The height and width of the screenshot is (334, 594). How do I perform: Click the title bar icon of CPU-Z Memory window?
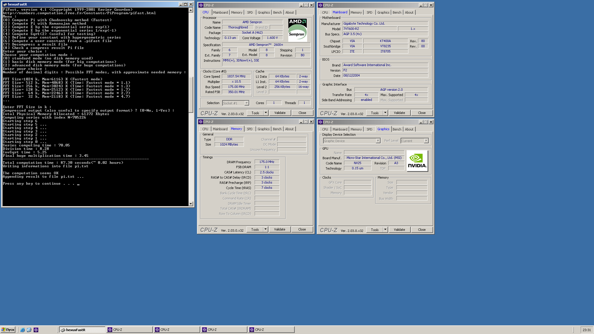tap(200, 122)
